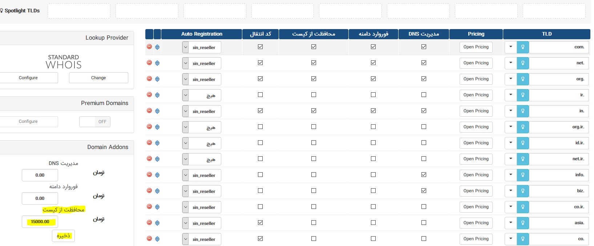Uncheck the DNS management checkbox for .info
Screen dimensions: 594x246
424,175
